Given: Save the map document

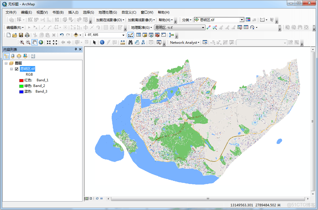Looking at the screenshot, I should click(21, 35).
